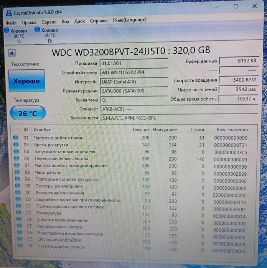The image size is (267, 268).
Task: Click status icon of attribute 09
Action: click(x=17, y=172)
